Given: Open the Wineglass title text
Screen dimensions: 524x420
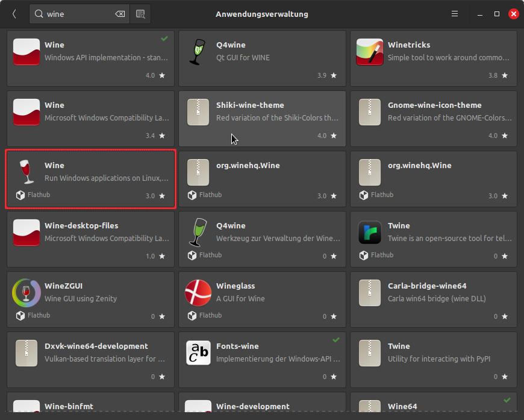Looking at the screenshot, I should pyautogui.click(x=235, y=286).
